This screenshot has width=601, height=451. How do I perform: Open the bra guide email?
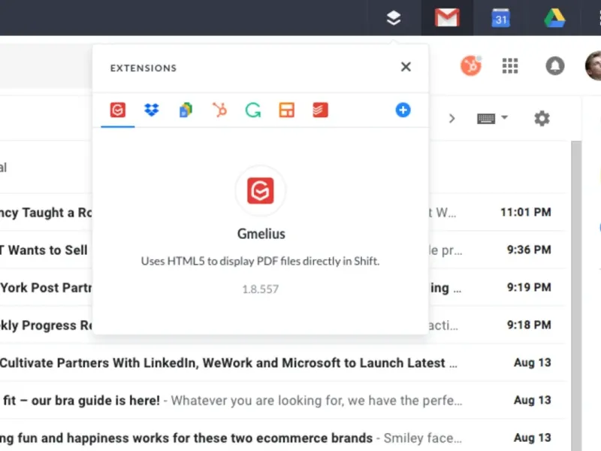click(283, 400)
